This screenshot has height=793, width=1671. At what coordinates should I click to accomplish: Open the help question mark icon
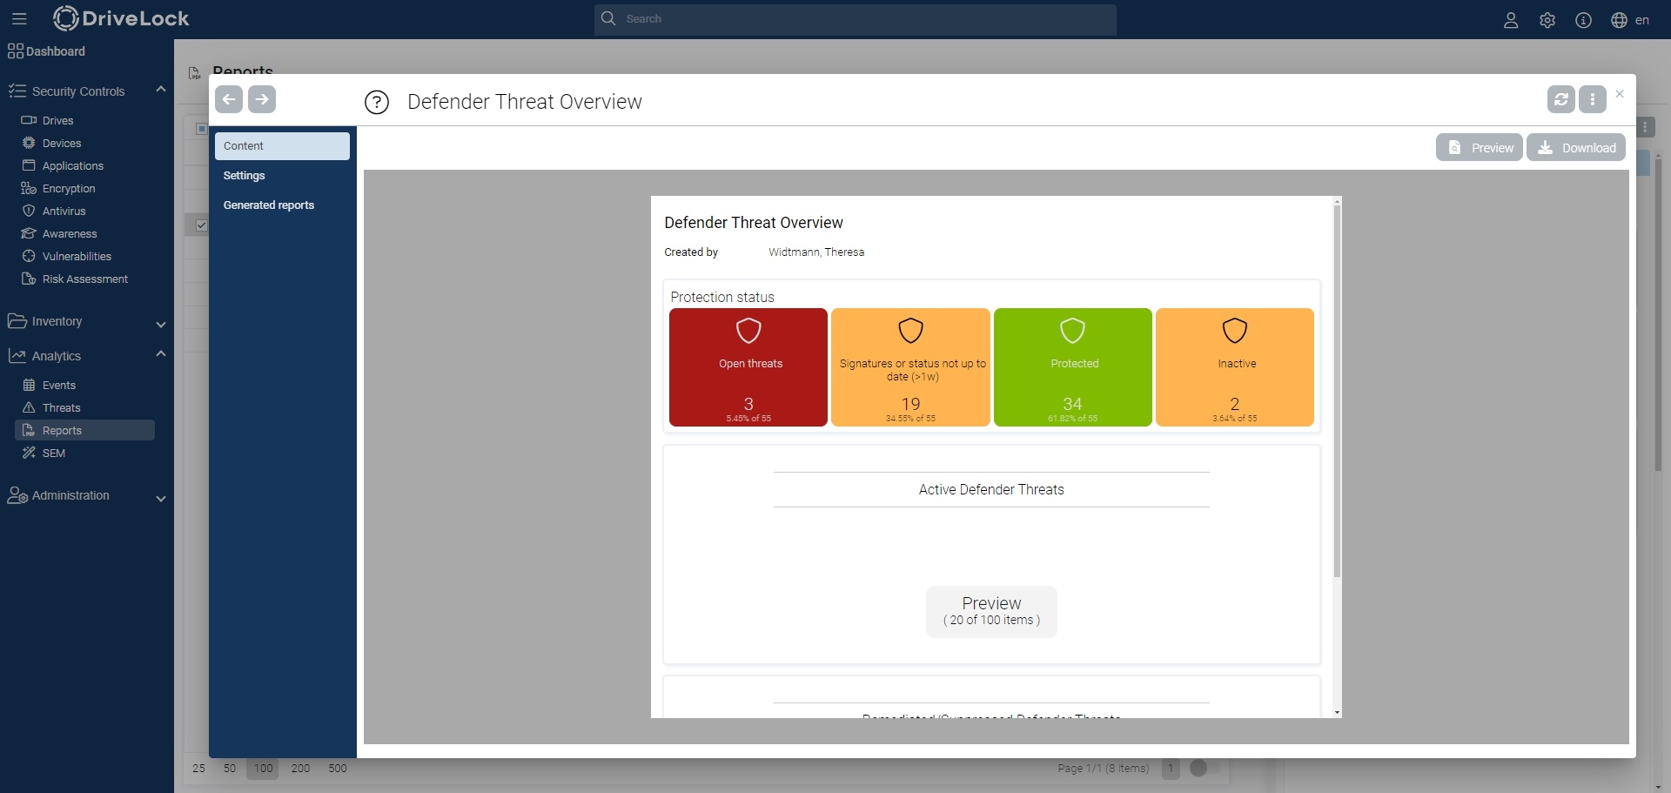pos(377,103)
